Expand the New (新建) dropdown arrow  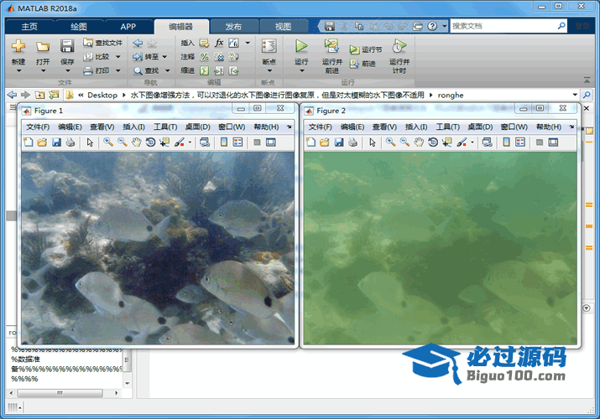(x=18, y=73)
